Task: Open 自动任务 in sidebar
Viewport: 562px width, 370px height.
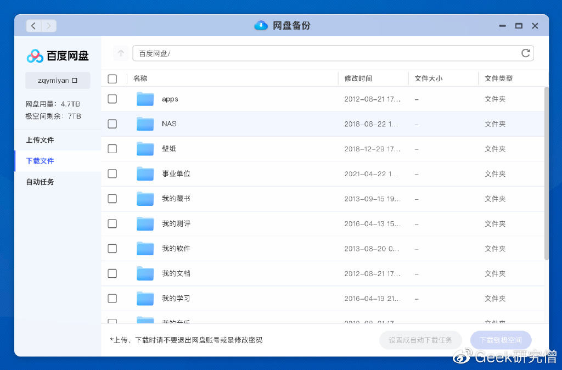Action: (x=58, y=182)
